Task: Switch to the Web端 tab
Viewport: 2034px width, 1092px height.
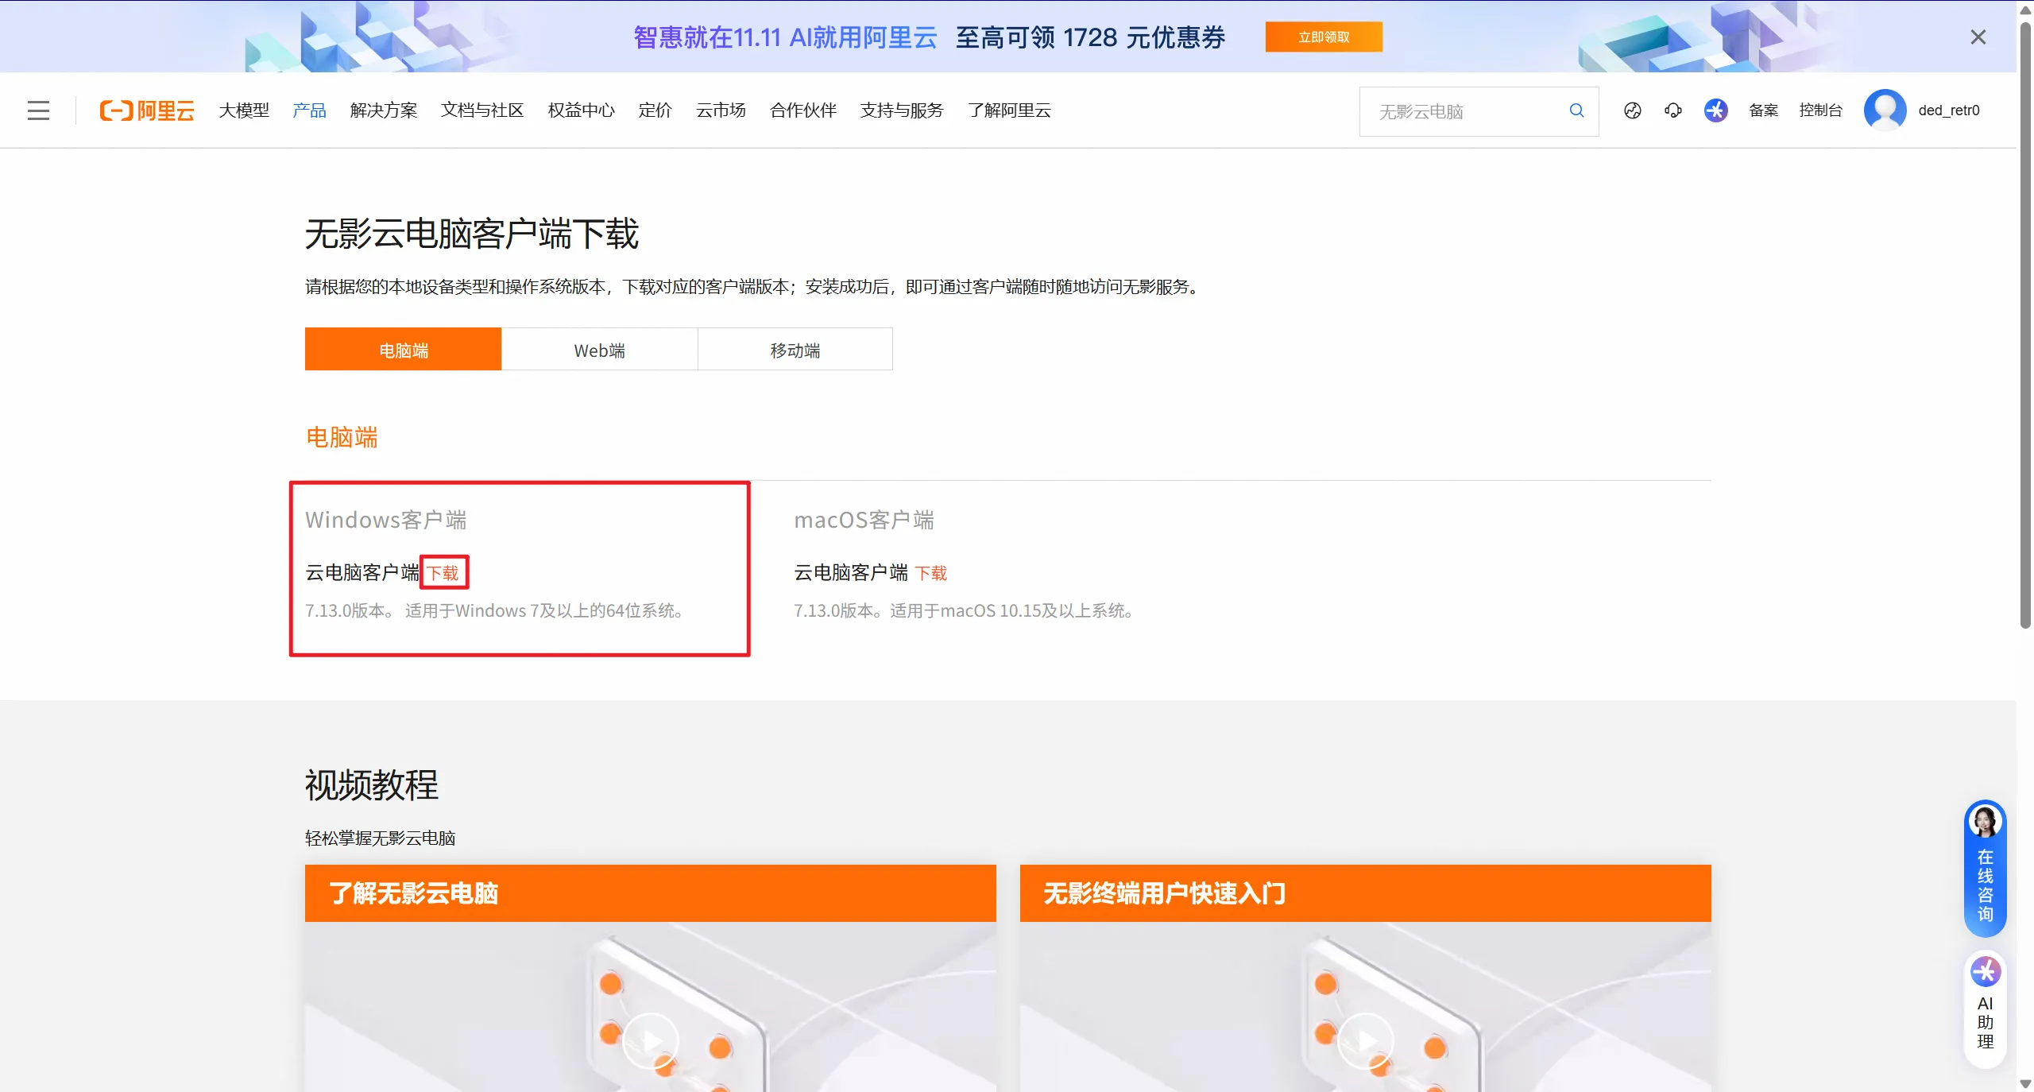Action: [599, 350]
